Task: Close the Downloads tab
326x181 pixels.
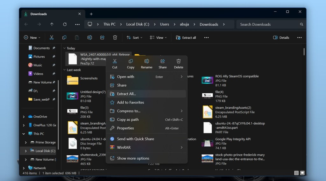Action: click(79, 14)
